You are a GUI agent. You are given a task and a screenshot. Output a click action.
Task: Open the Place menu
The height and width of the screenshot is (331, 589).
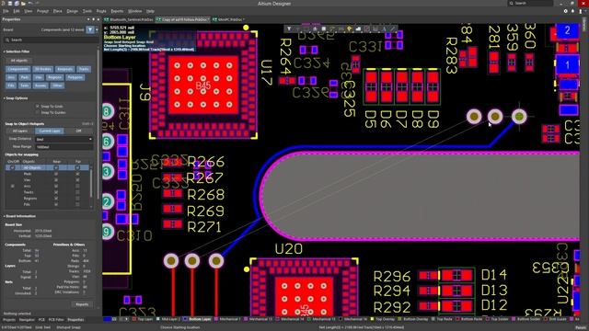click(x=57, y=11)
